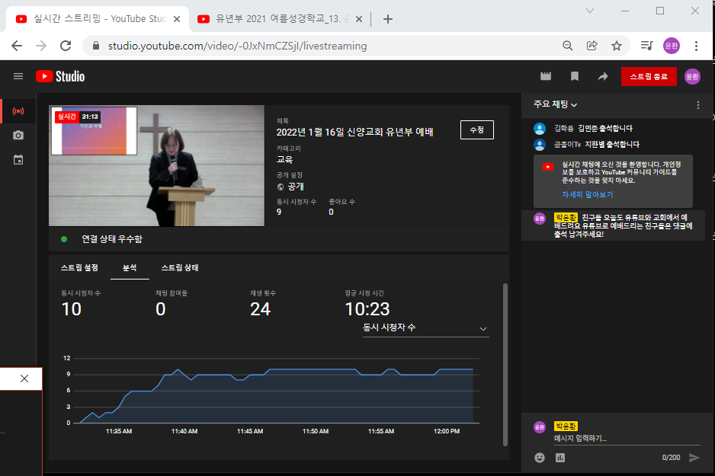Viewport: 715px width, 476px height.
Task: Edit video details using the 수정 button
Action: [477, 129]
